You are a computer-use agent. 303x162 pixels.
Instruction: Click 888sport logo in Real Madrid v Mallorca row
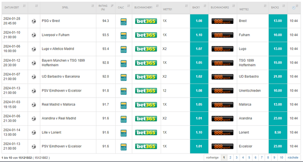pyautogui.click(x=222, y=105)
